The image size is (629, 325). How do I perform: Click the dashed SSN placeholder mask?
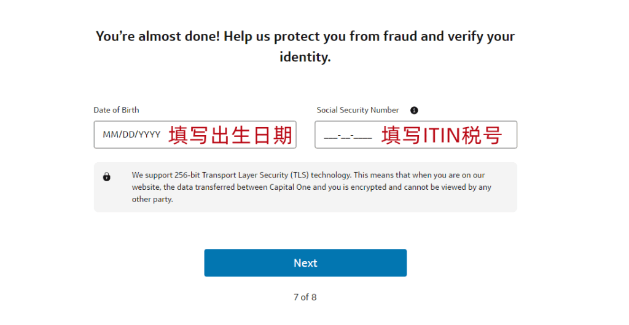click(347, 136)
